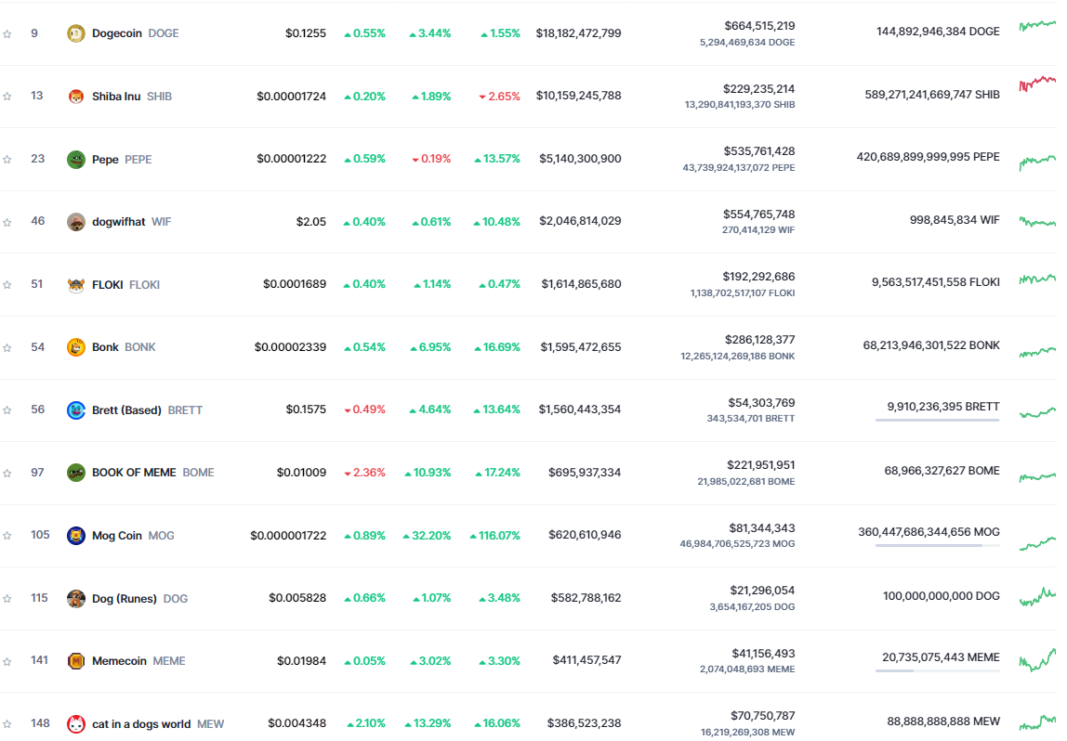1067x741 pixels.
Task: Go to dogwifhat details
Action: click(x=118, y=222)
